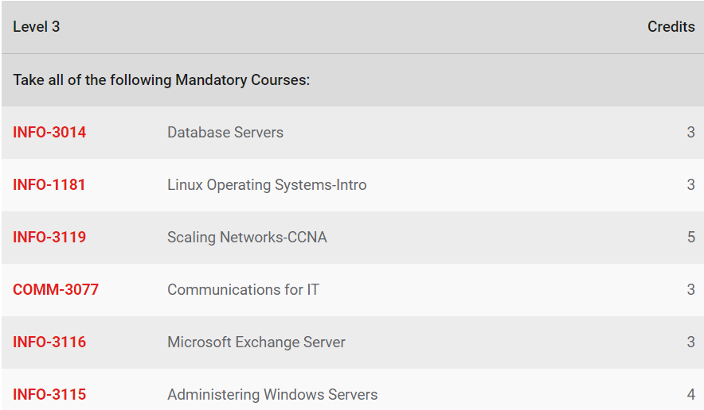This screenshot has height=410, width=704.
Task: Select the Linux Operating Systems-Intro title
Action: (267, 184)
